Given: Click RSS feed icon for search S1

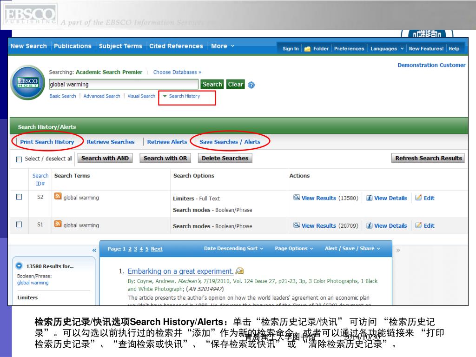Looking at the screenshot, I should click(x=58, y=224).
